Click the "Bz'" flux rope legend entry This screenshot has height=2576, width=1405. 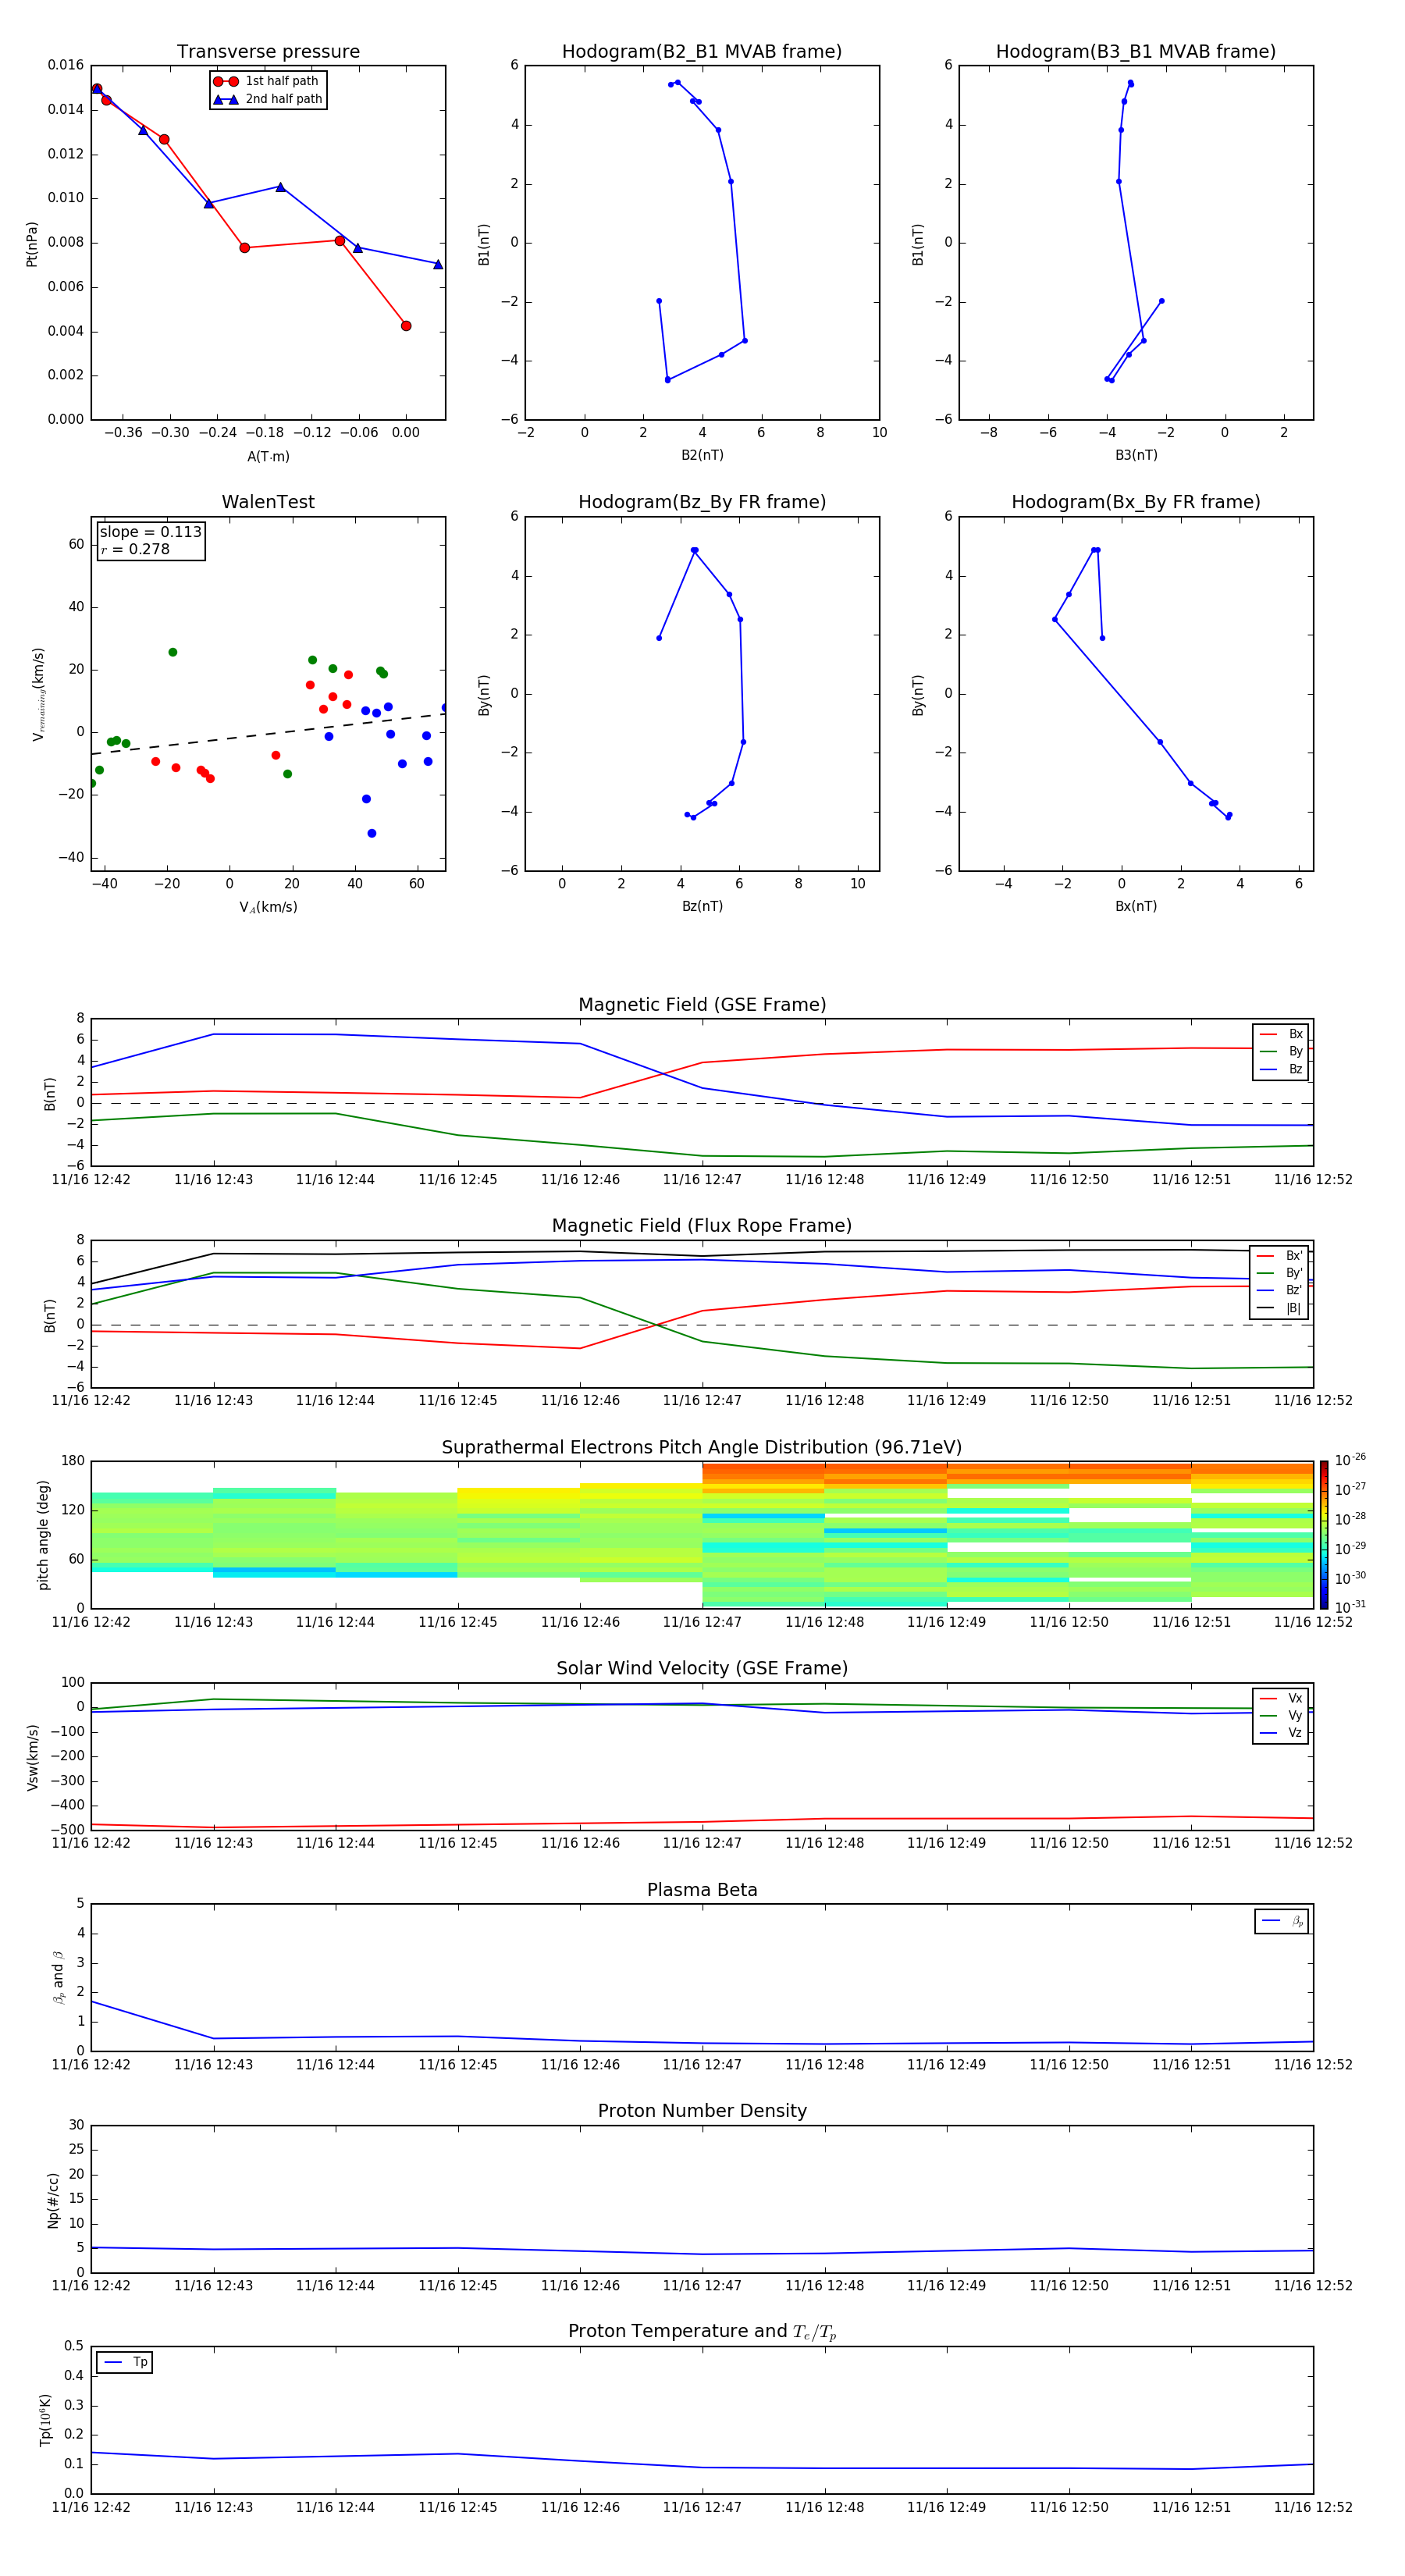(x=1280, y=1290)
